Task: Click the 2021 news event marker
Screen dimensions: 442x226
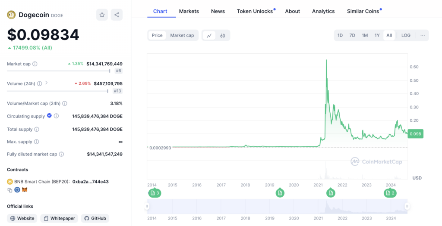Action: point(331,193)
